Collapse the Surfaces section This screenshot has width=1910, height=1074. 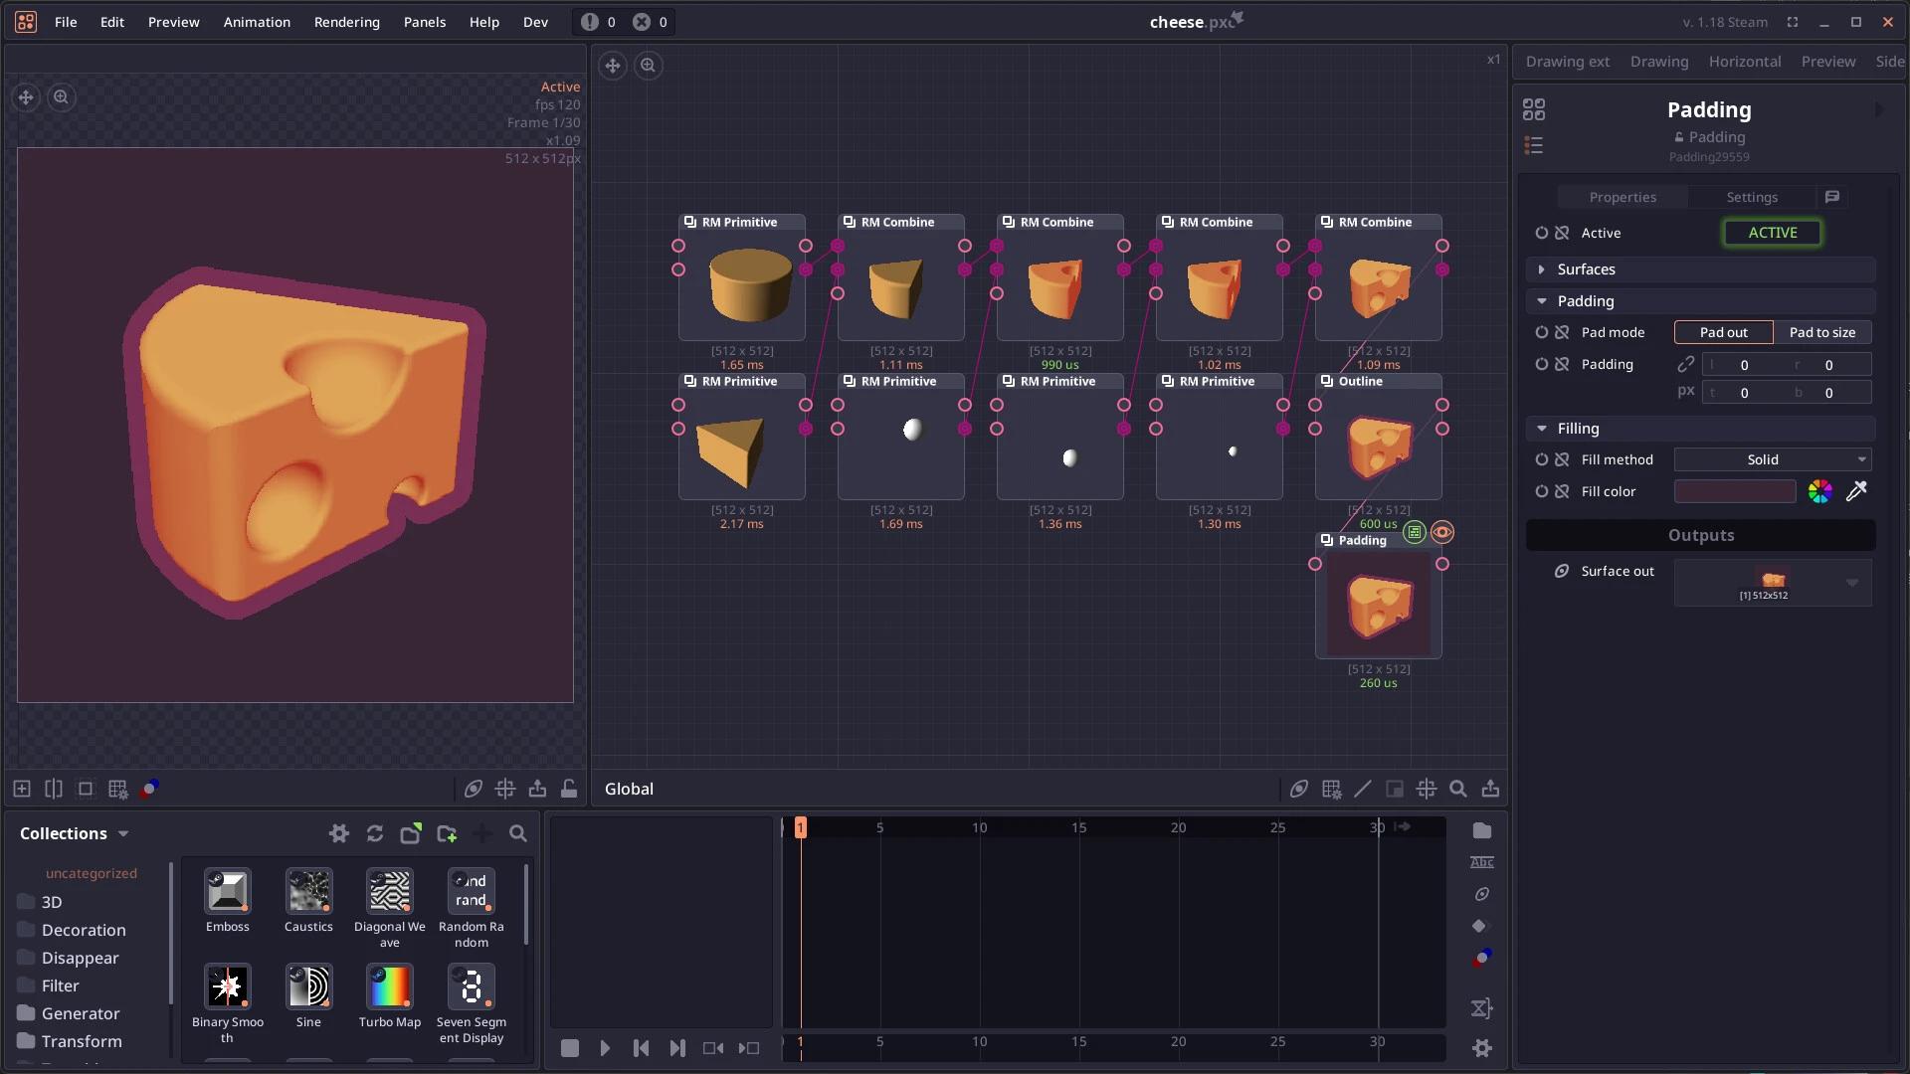click(x=1542, y=268)
